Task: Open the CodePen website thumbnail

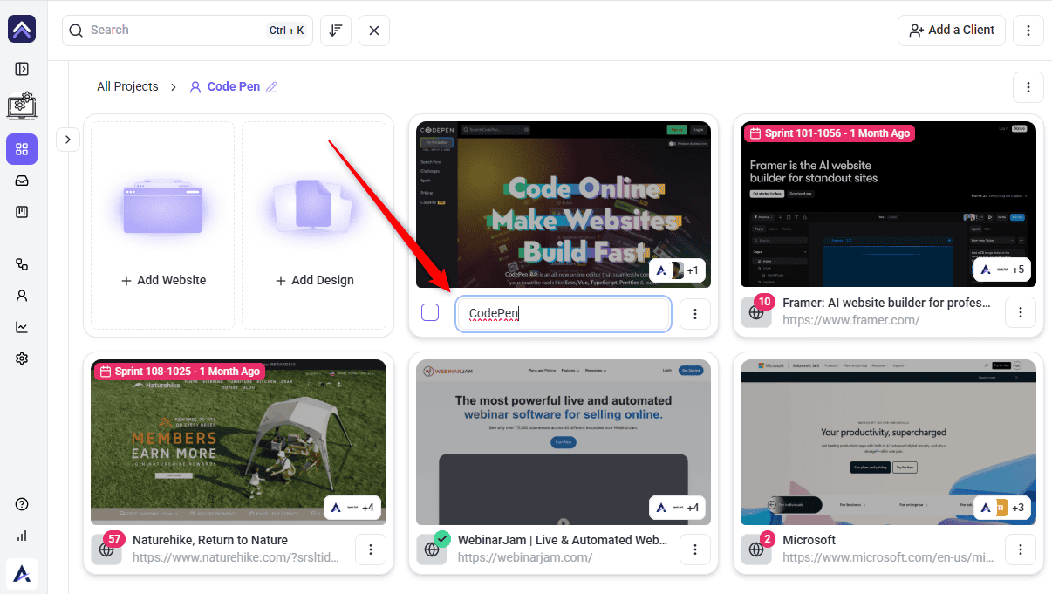Action: coord(564,204)
